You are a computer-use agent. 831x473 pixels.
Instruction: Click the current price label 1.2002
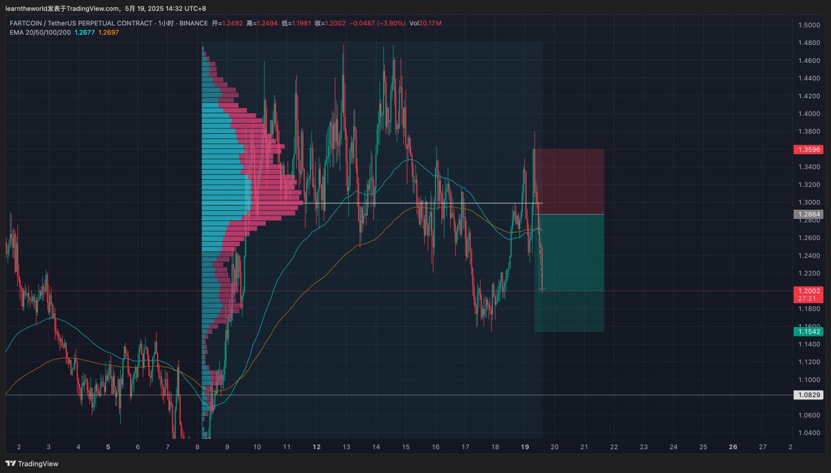pos(808,291)
